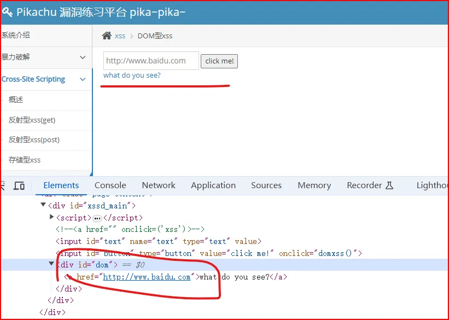This screenshot has height=320, width=449.
Task: Collapse the div id="dom" node arrow
Action: tap(51, 263)
